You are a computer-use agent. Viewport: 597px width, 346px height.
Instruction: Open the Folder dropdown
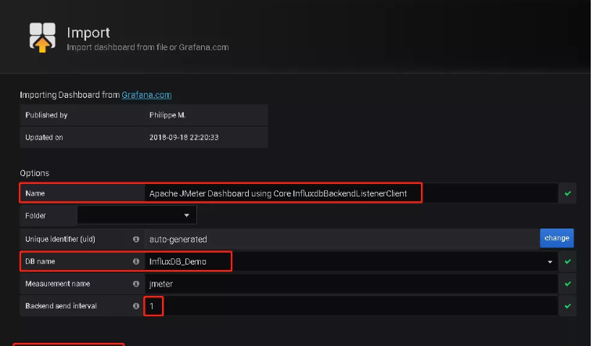coord(137,215)
